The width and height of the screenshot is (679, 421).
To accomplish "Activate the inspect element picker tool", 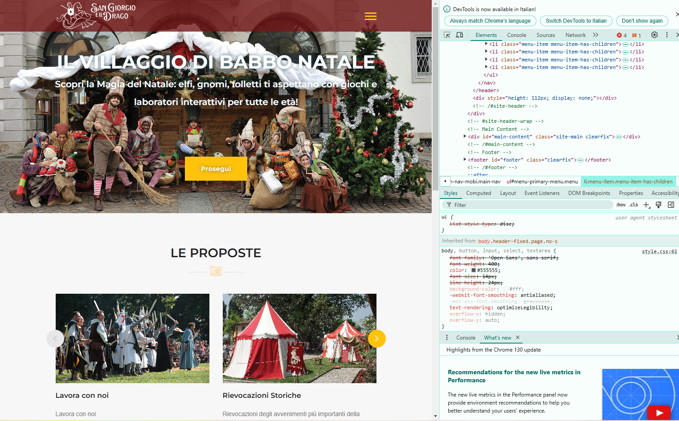I will 447,35.
